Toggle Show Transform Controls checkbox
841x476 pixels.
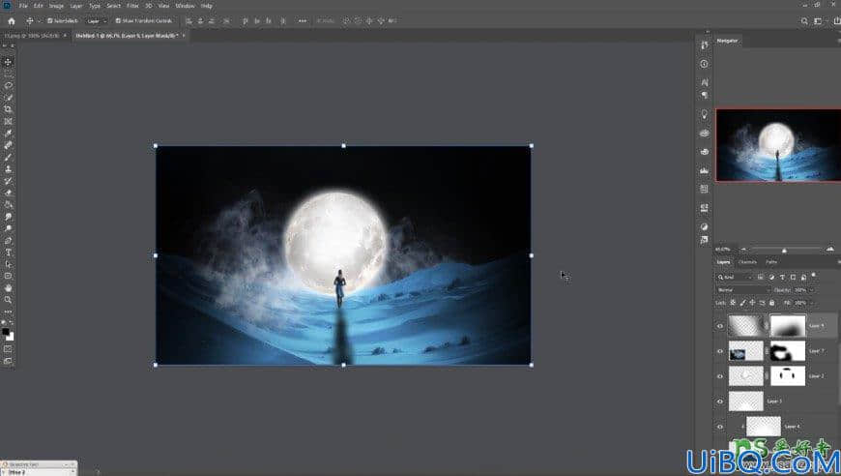(119, 21)
